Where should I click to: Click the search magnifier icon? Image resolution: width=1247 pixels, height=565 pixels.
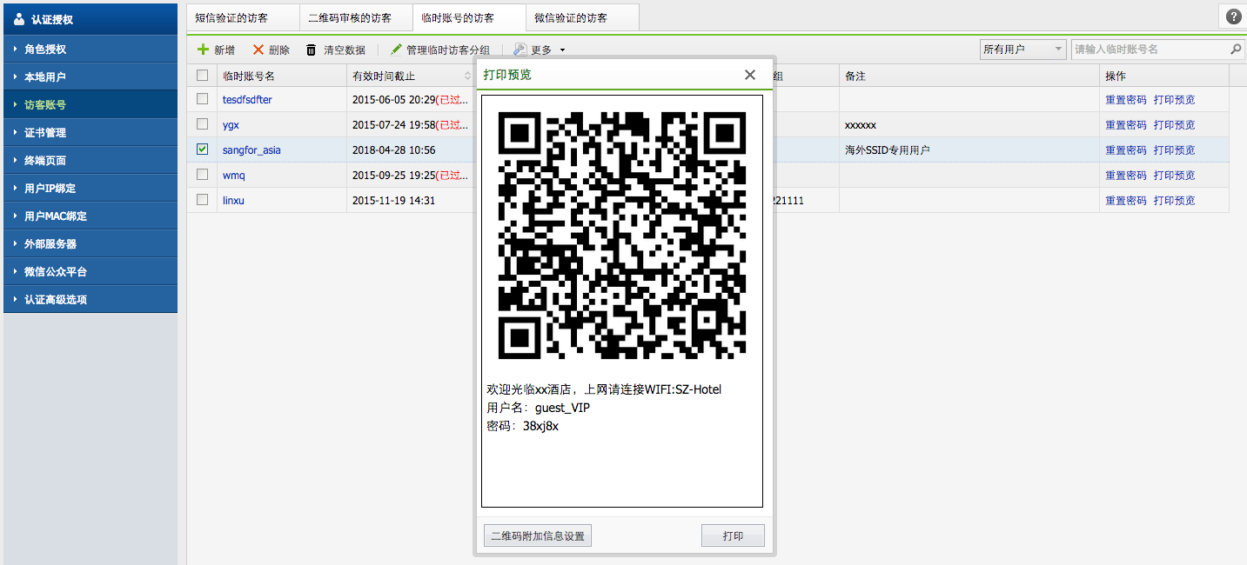(x=1236, y=50)
